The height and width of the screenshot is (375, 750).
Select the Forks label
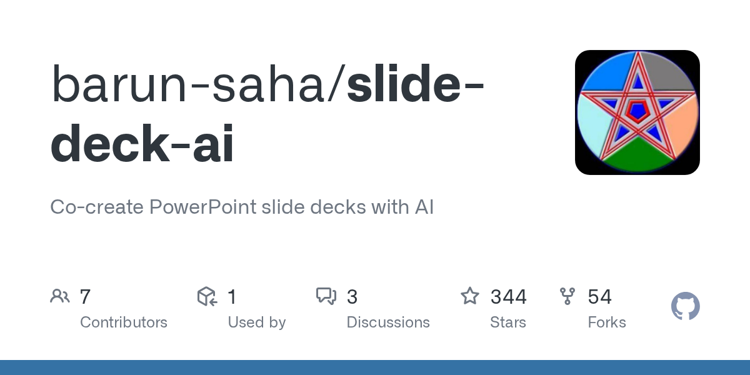607,322
